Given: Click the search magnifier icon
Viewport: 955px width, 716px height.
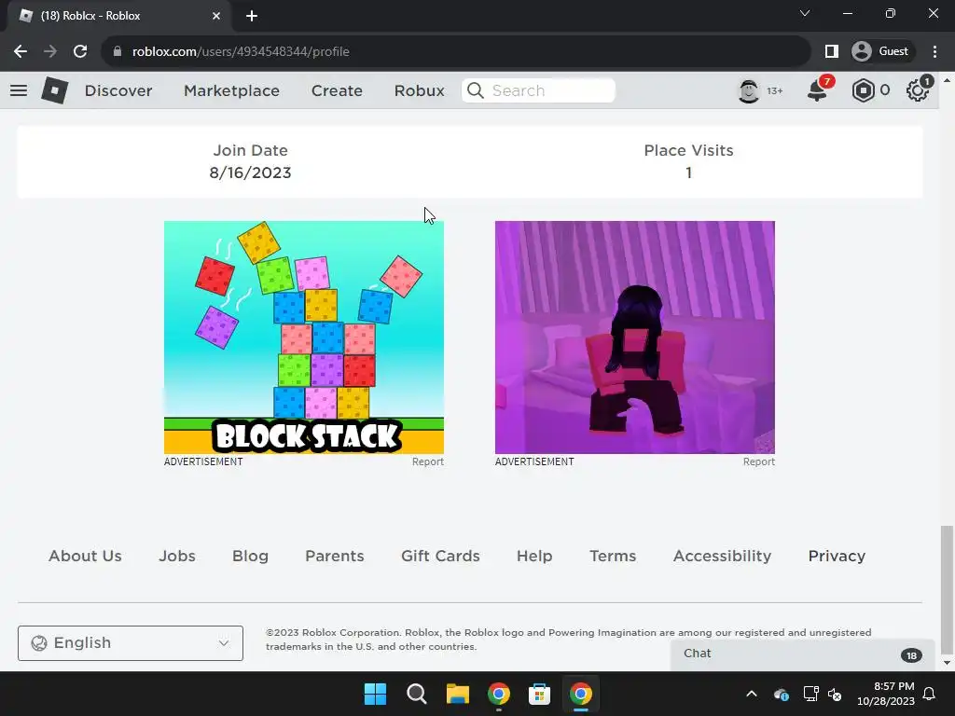Looking at the screenshot, I should (x=475, y=90).
